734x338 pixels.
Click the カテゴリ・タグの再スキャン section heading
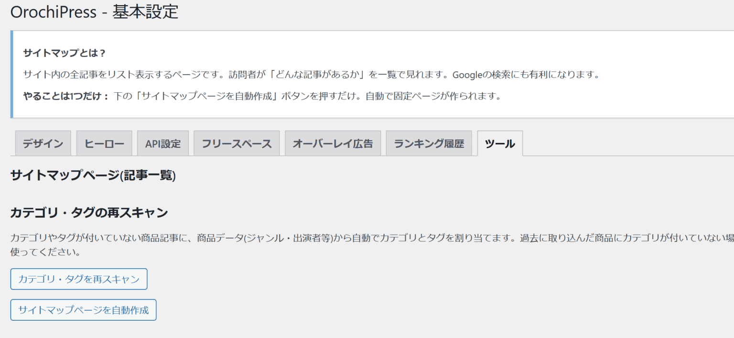point(89,213)
